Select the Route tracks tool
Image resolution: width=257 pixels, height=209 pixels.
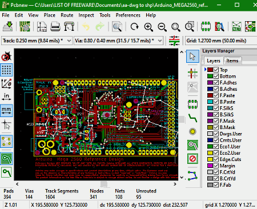coord(192,118)
